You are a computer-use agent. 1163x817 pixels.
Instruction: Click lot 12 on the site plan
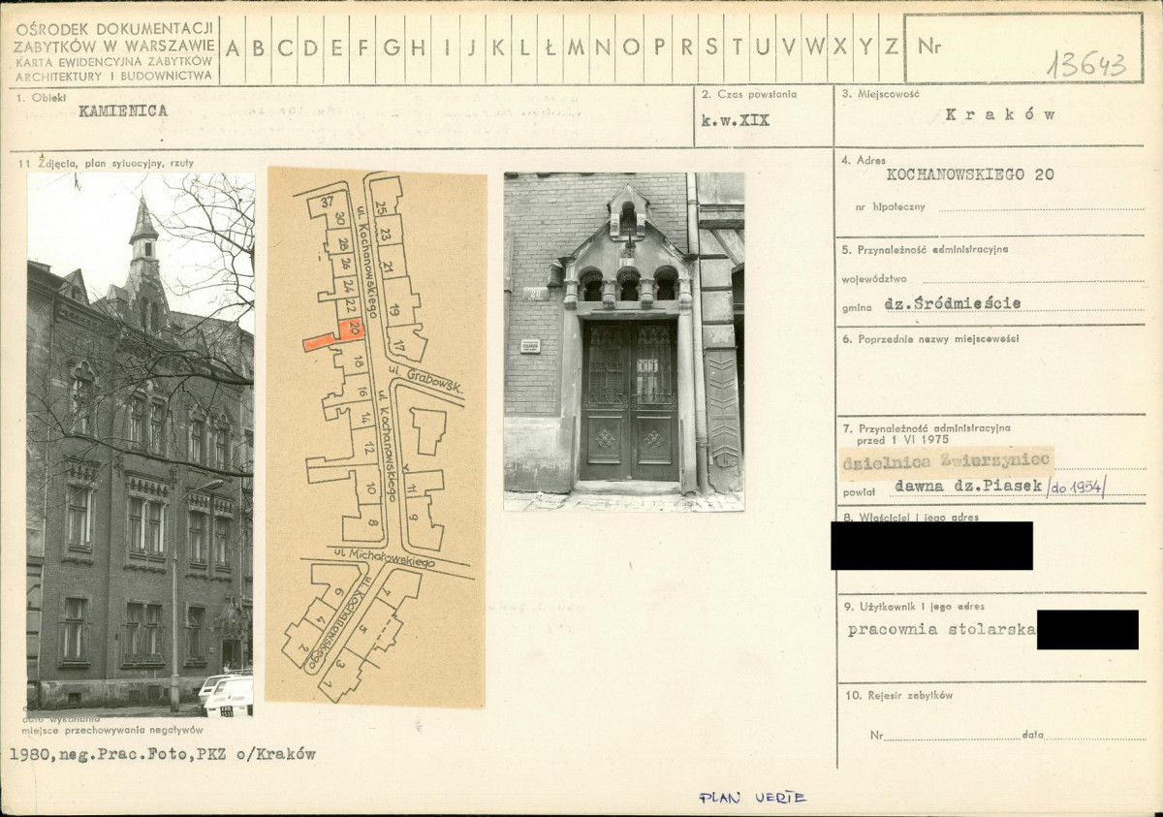(x=369, y=448)
